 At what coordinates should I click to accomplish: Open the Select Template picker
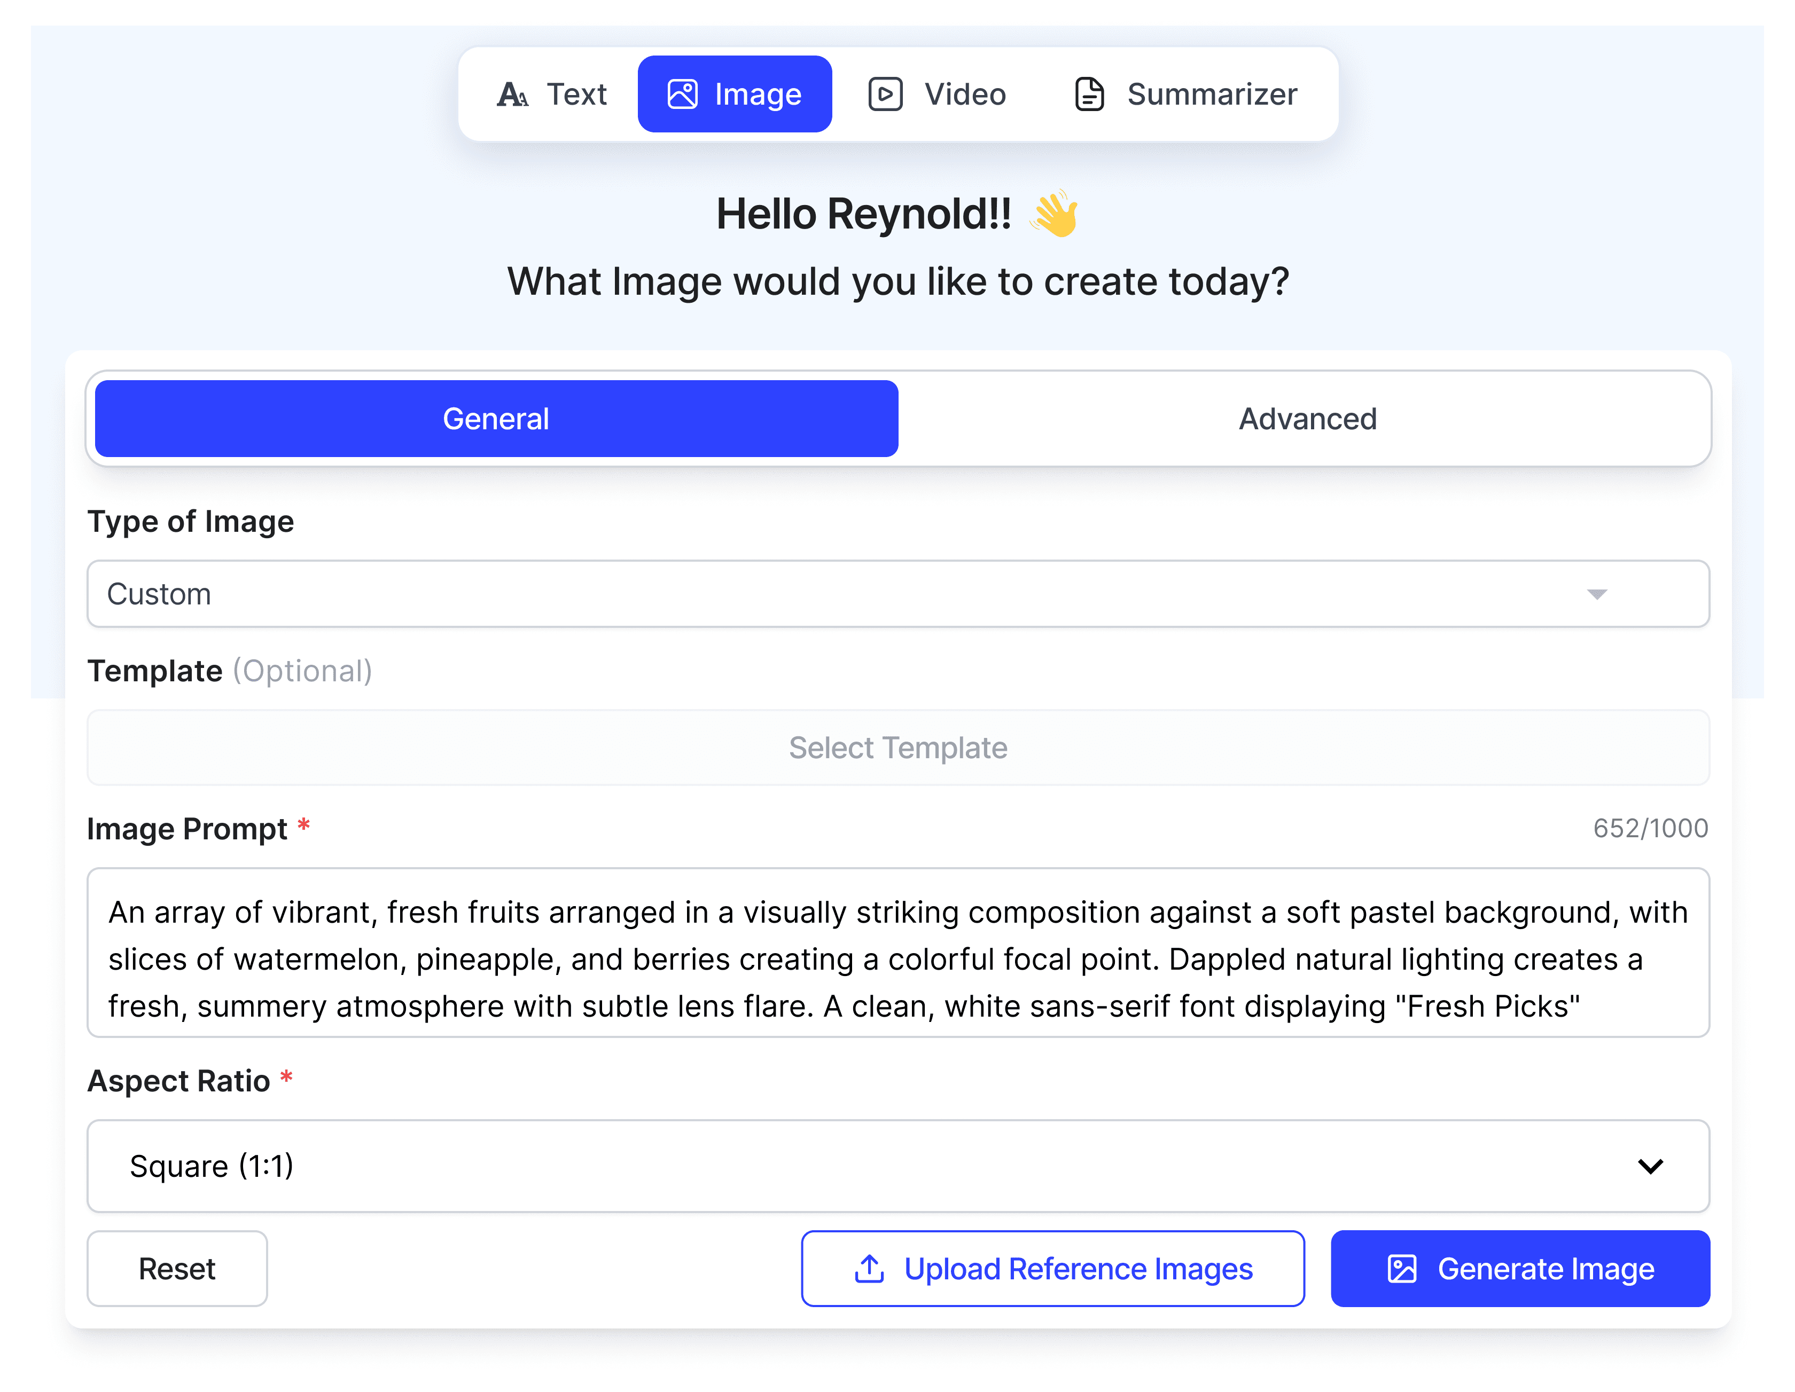pos(897,748)
